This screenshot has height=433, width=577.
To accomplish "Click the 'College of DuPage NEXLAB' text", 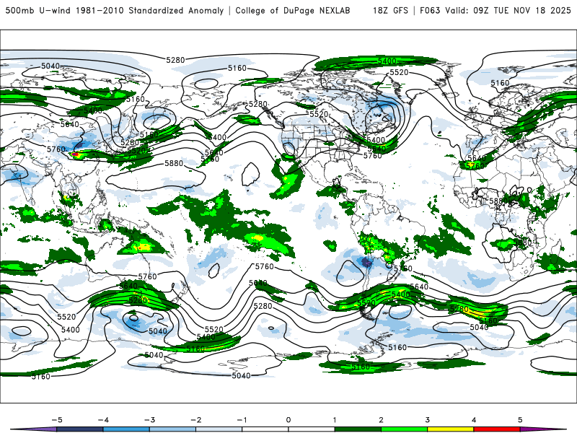I will [293, 11].
